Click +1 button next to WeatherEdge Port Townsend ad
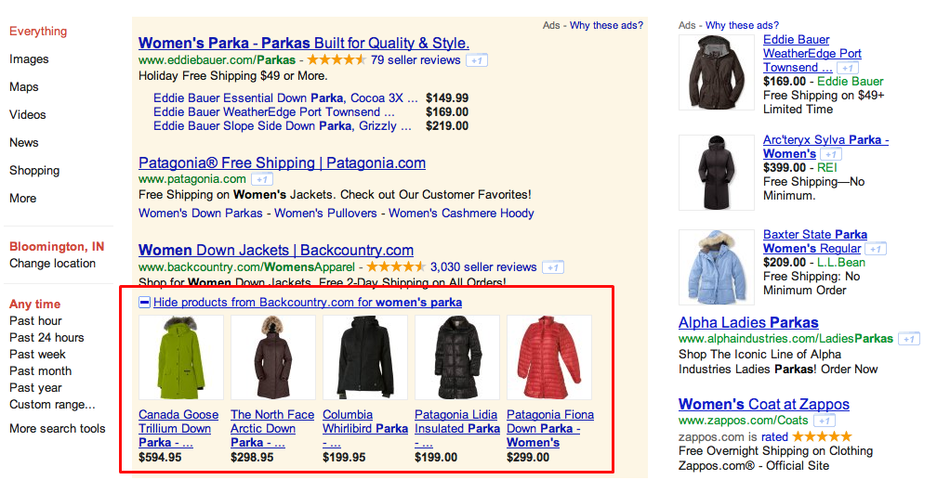This screenshot has height=480, width=937. (x=847, y=68)
